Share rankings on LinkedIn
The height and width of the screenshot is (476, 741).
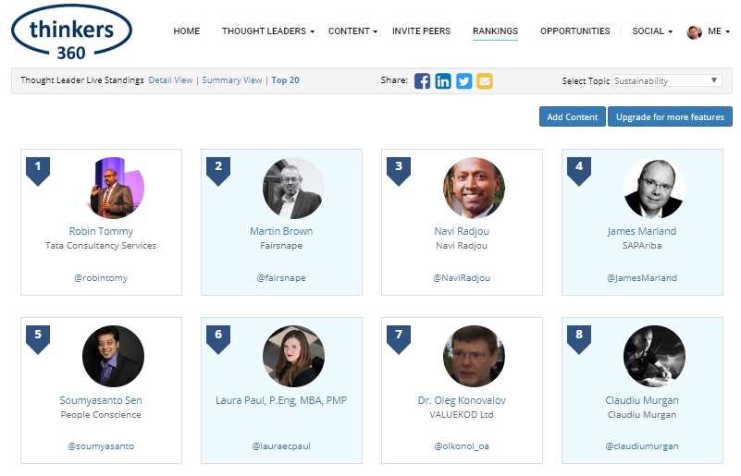pyautogui.click(x=443, y=81)
